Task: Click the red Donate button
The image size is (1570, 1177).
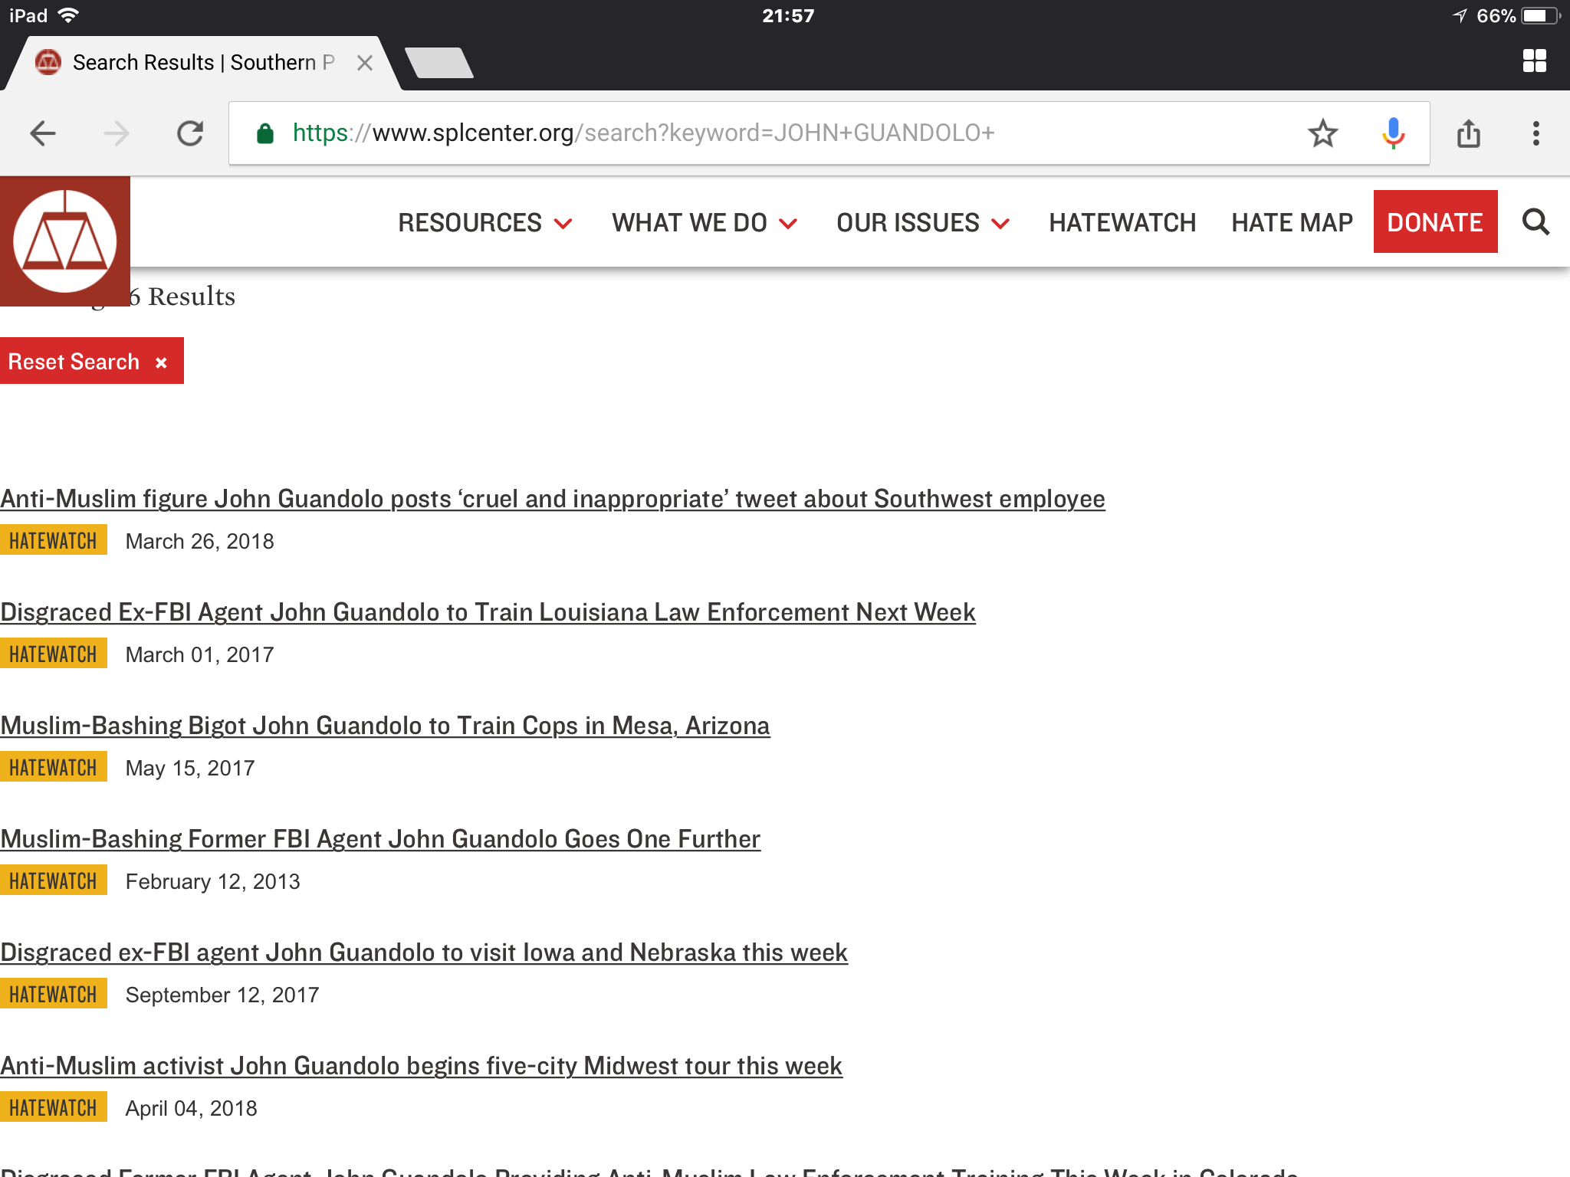Action: pos(1435,222)
